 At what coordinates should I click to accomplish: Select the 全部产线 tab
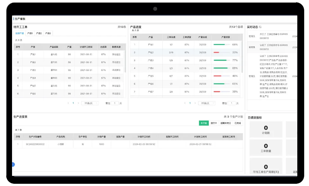pos(20,33)
